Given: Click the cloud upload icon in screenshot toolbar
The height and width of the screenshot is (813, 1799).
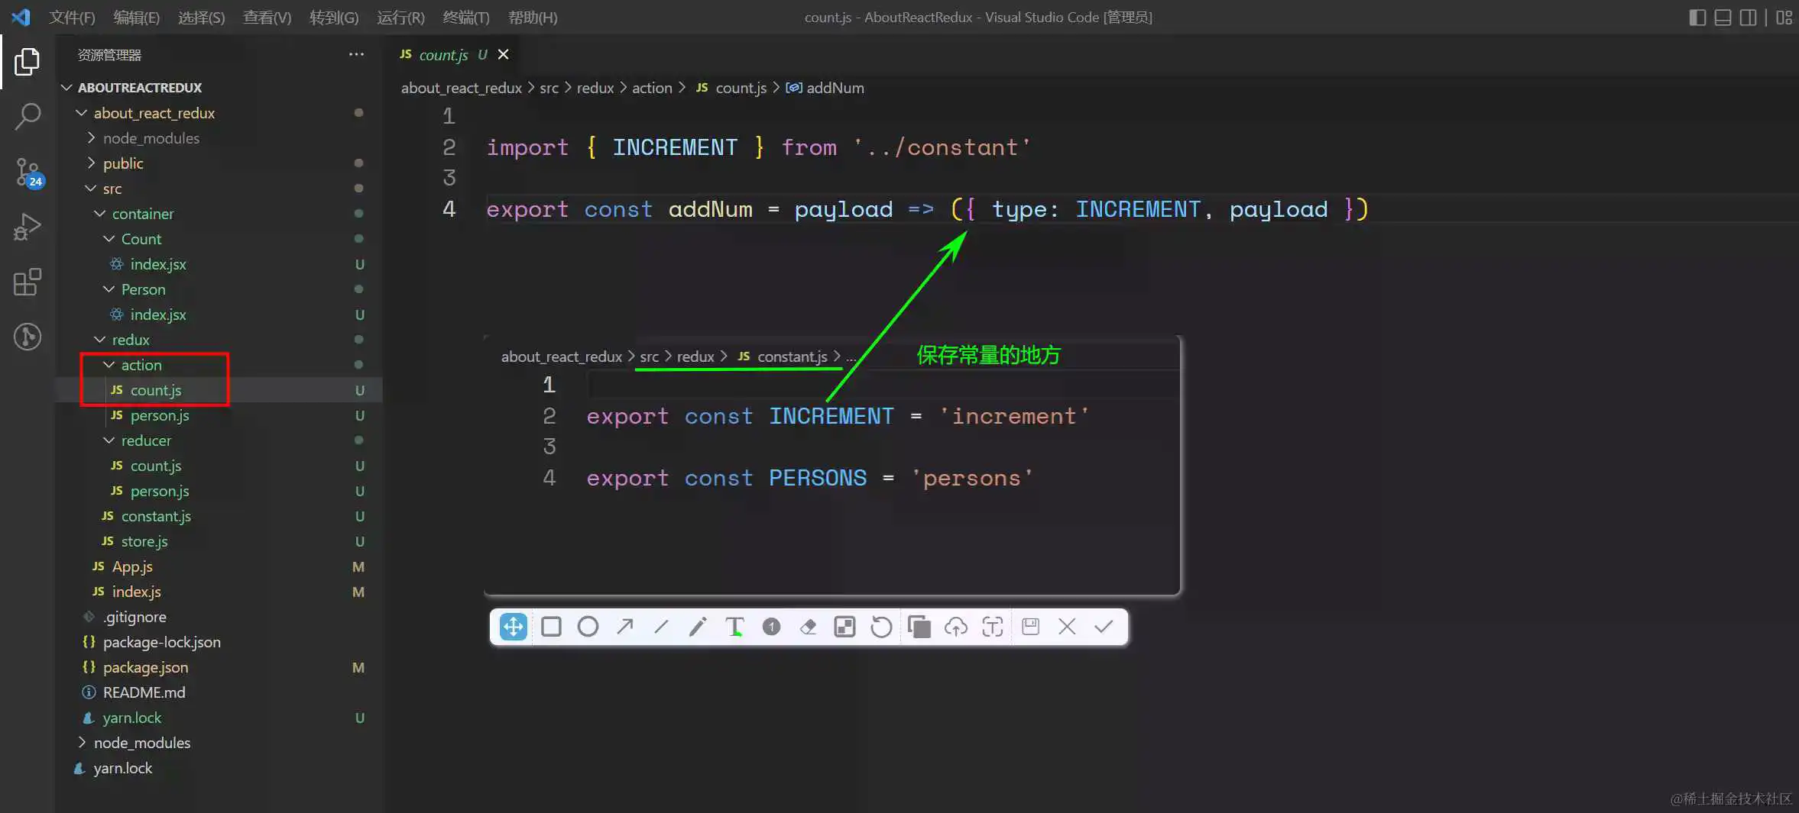Looking at the screenshot, I should click(x=956, y=627).
